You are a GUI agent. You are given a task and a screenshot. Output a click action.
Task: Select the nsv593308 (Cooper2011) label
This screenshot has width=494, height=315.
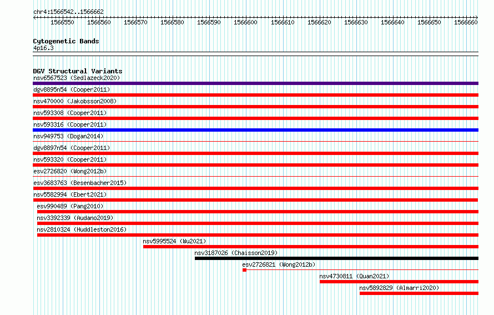point(70,113)
